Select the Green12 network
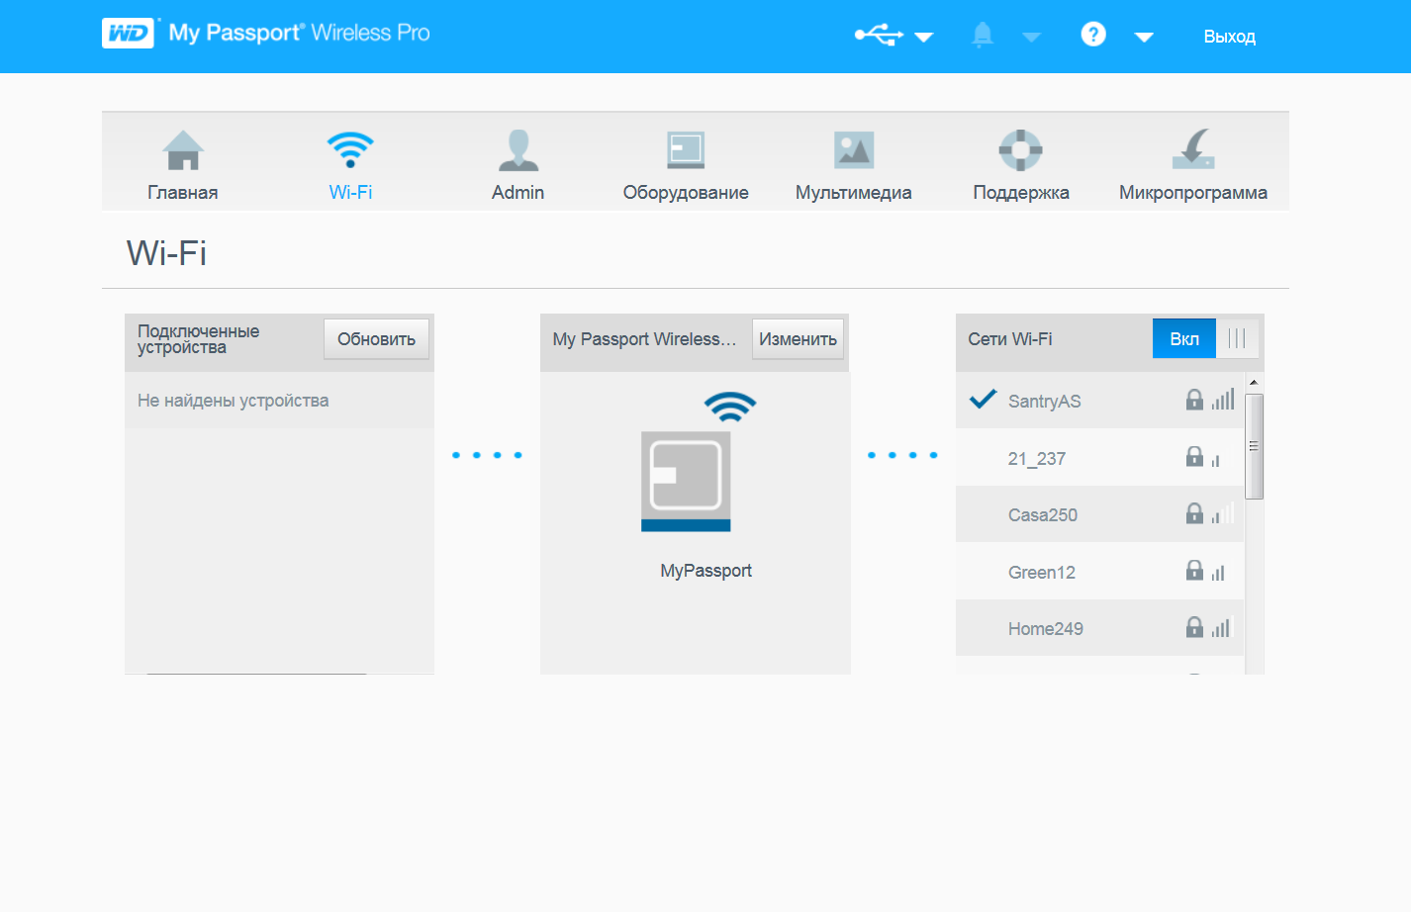The height and width of the screenshot is (912, 1411). [1099, 572]
